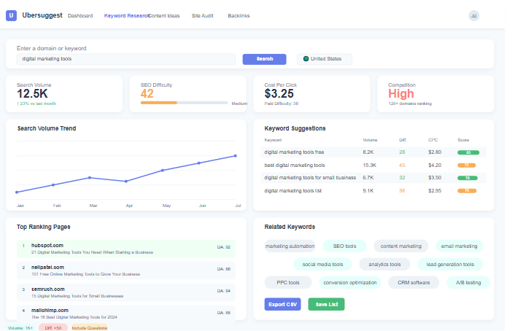This screenshot has height=331, width=515.
Task: Open the Content Ideas tab
Action: tap(164, 15)
